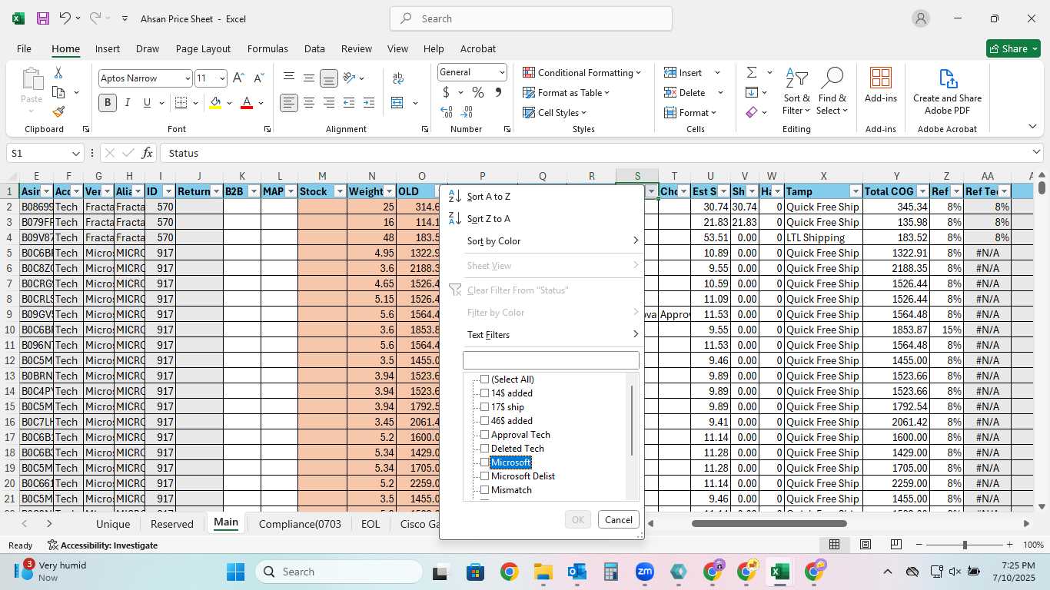
Task: Apply accounting dollar number format
Action: (x=447, y=92)
